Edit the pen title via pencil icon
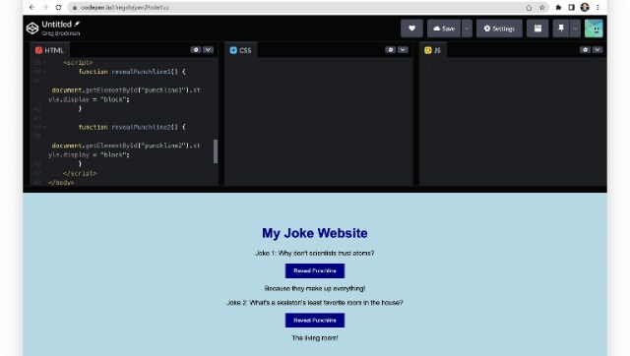630x356 pixels. click(77, 24)
